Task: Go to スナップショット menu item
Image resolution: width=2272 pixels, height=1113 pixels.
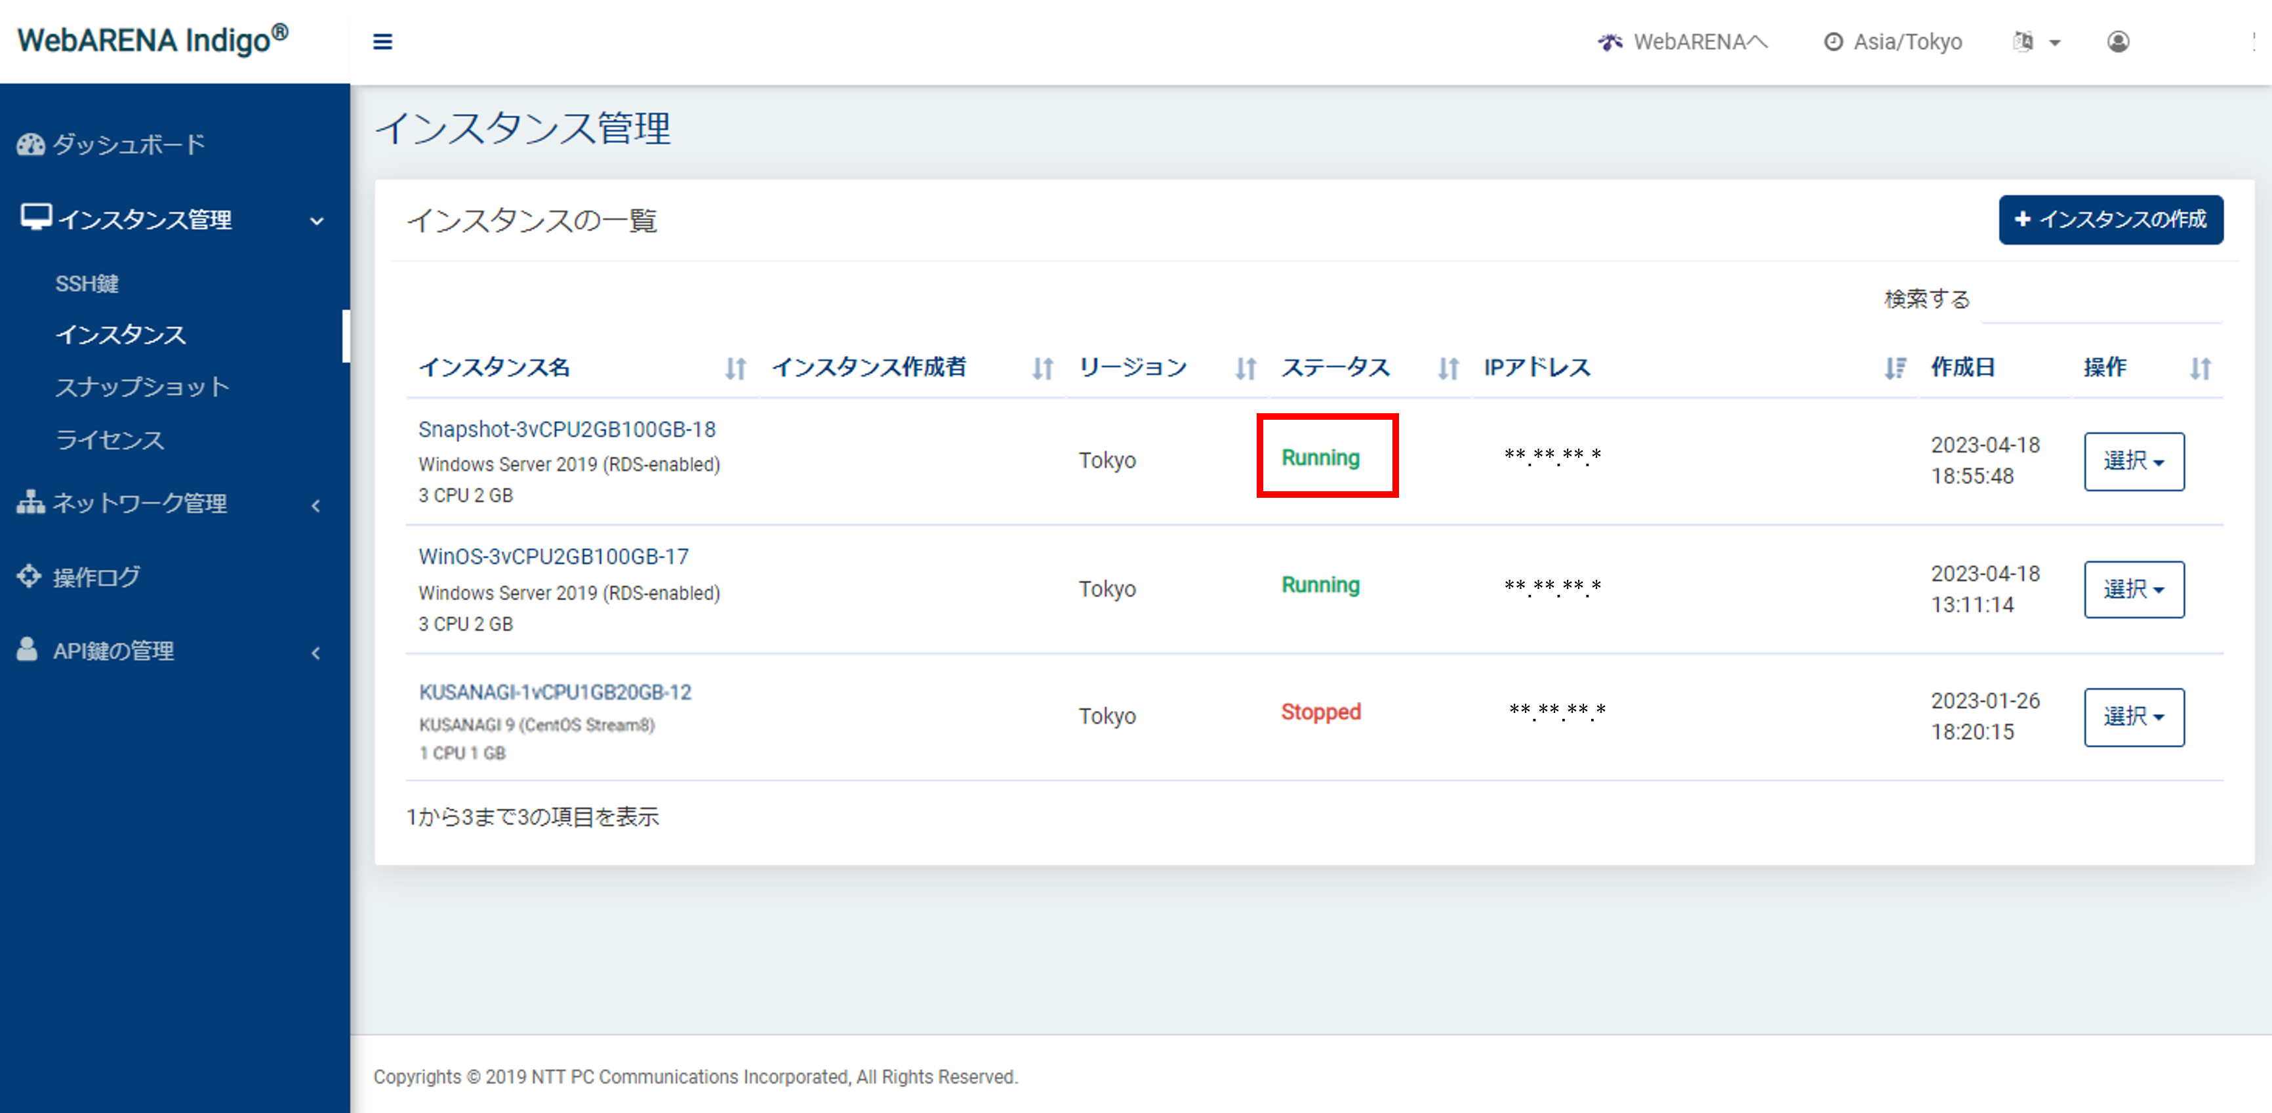Action: tap(142, 387)
